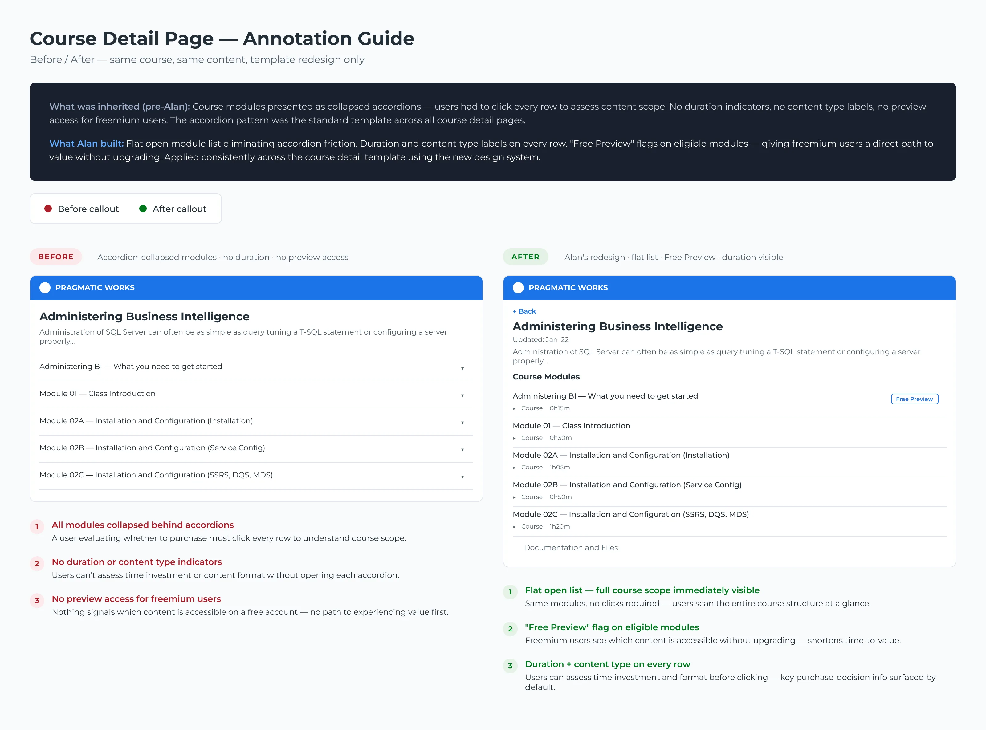Click 'Updated: Jan '22' text
Viewport: 986px width, 730px height.
tap(540, 339)
